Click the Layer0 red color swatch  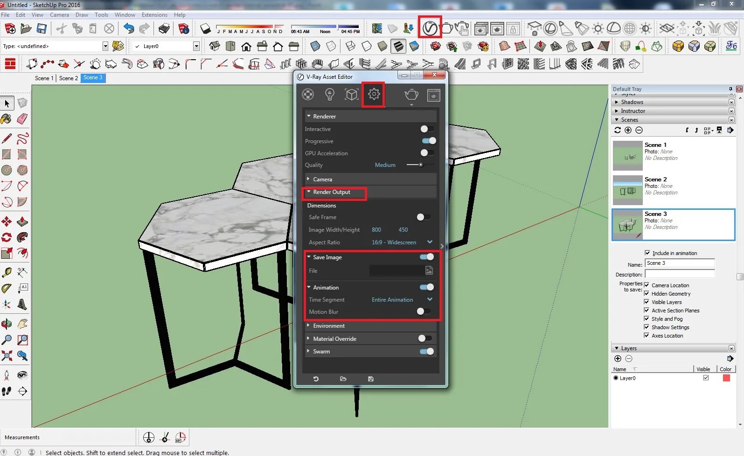click(726, 378)
